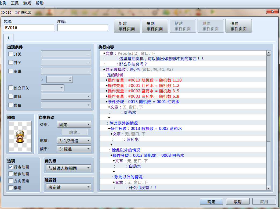The height and width of the screenshot is (209, 280).
Task: Select the line 这里是抽奖机,可以抽出你意想不到的东西
Action: 183,59
